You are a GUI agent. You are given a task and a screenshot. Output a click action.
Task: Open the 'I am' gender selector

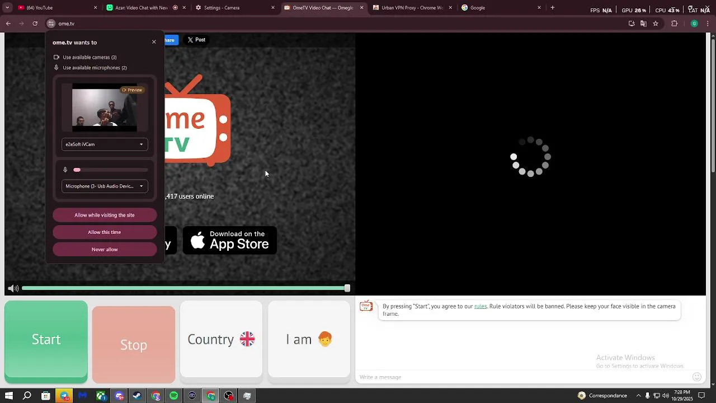click(309, 339)
